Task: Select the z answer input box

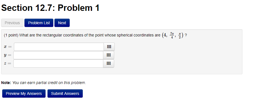Action: pyautogui.click(x=58, y=63)
